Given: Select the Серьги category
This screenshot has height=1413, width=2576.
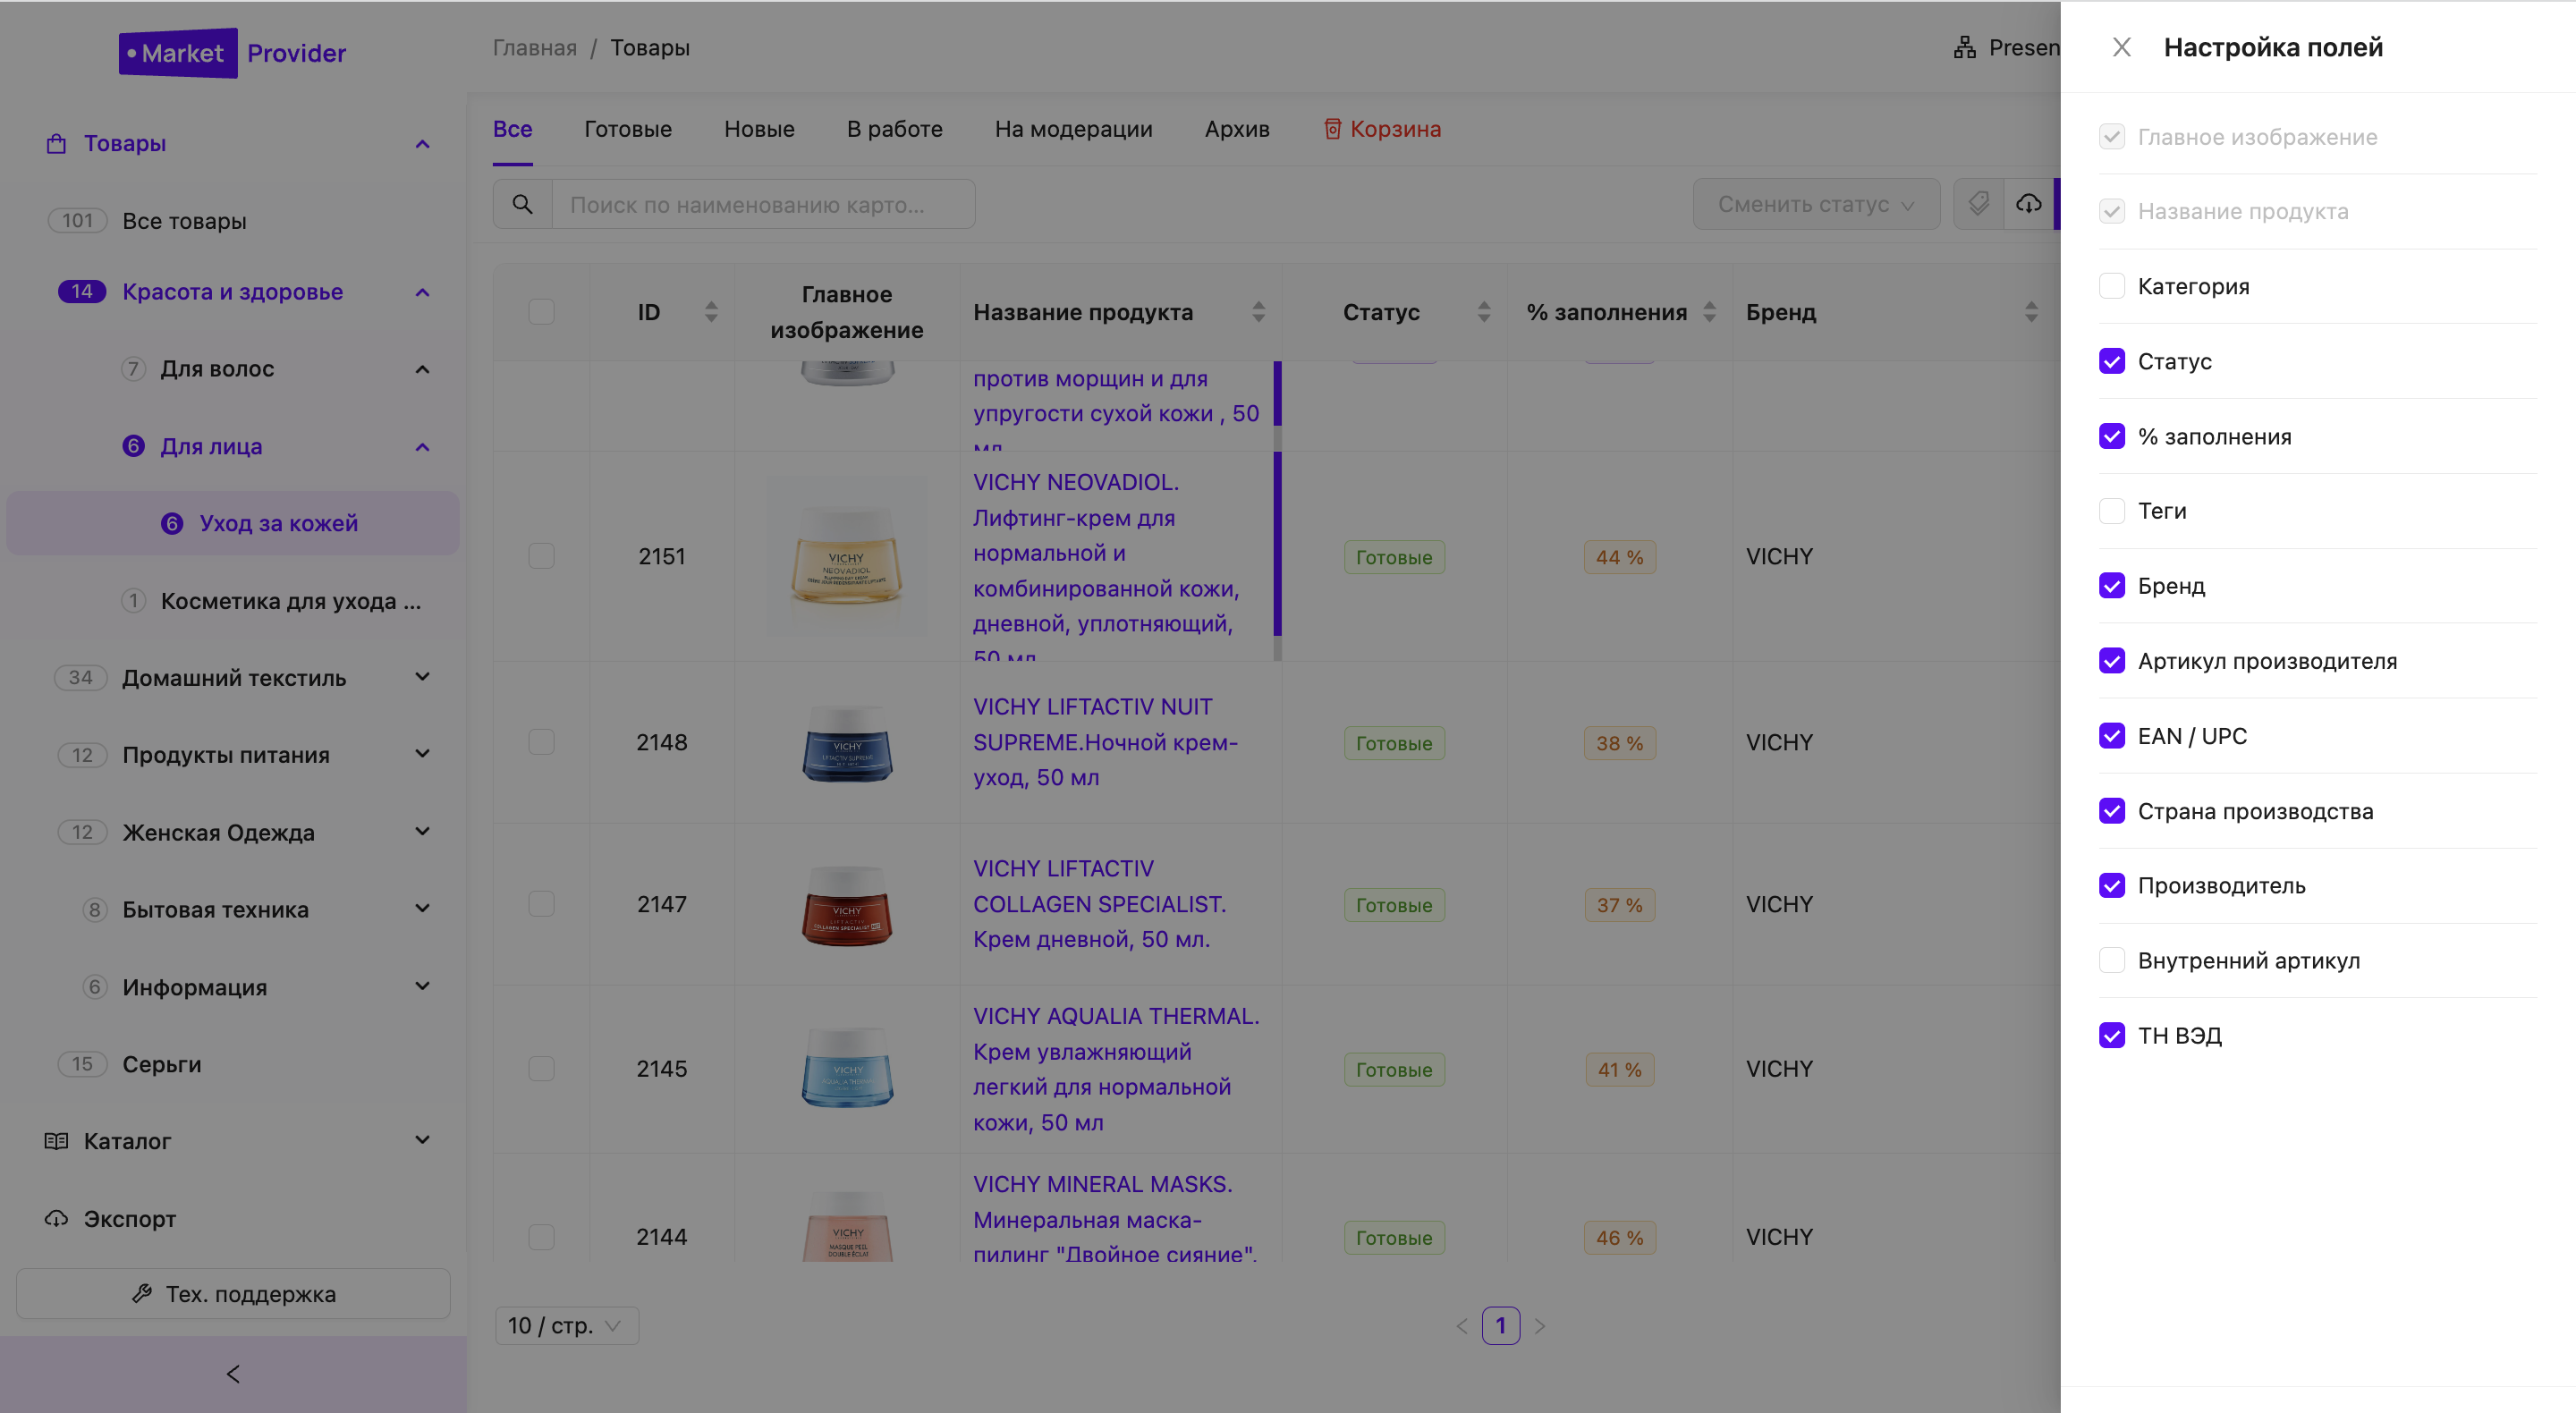Looking at the screenshot, I should (161, 1064).
